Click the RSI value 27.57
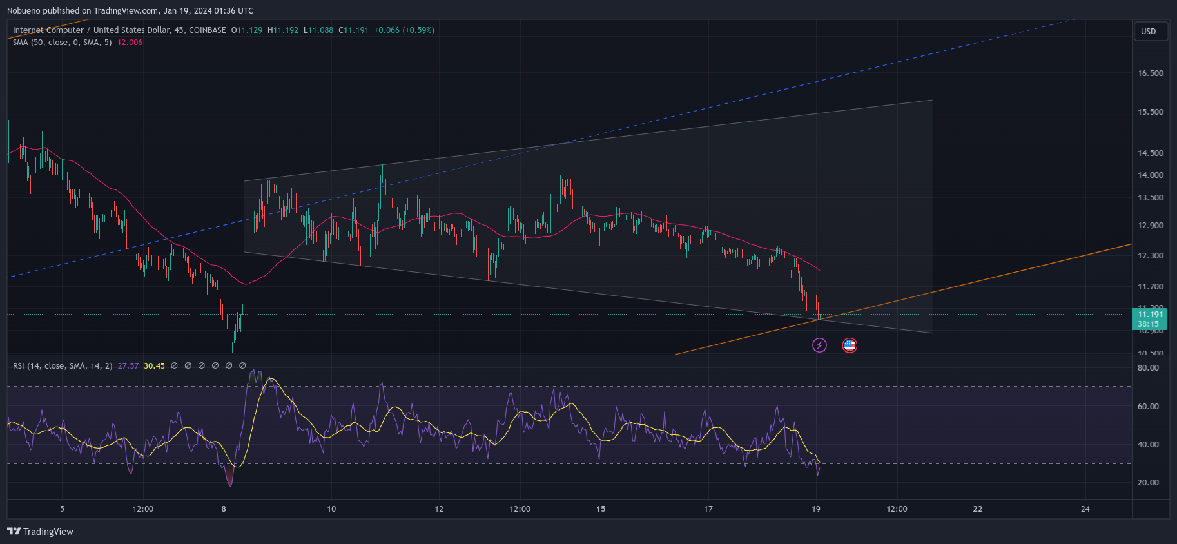 click(x=128, y=365)
